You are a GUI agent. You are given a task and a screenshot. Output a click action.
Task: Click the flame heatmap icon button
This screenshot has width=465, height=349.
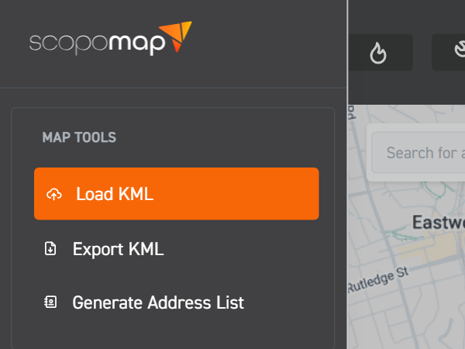378,52
